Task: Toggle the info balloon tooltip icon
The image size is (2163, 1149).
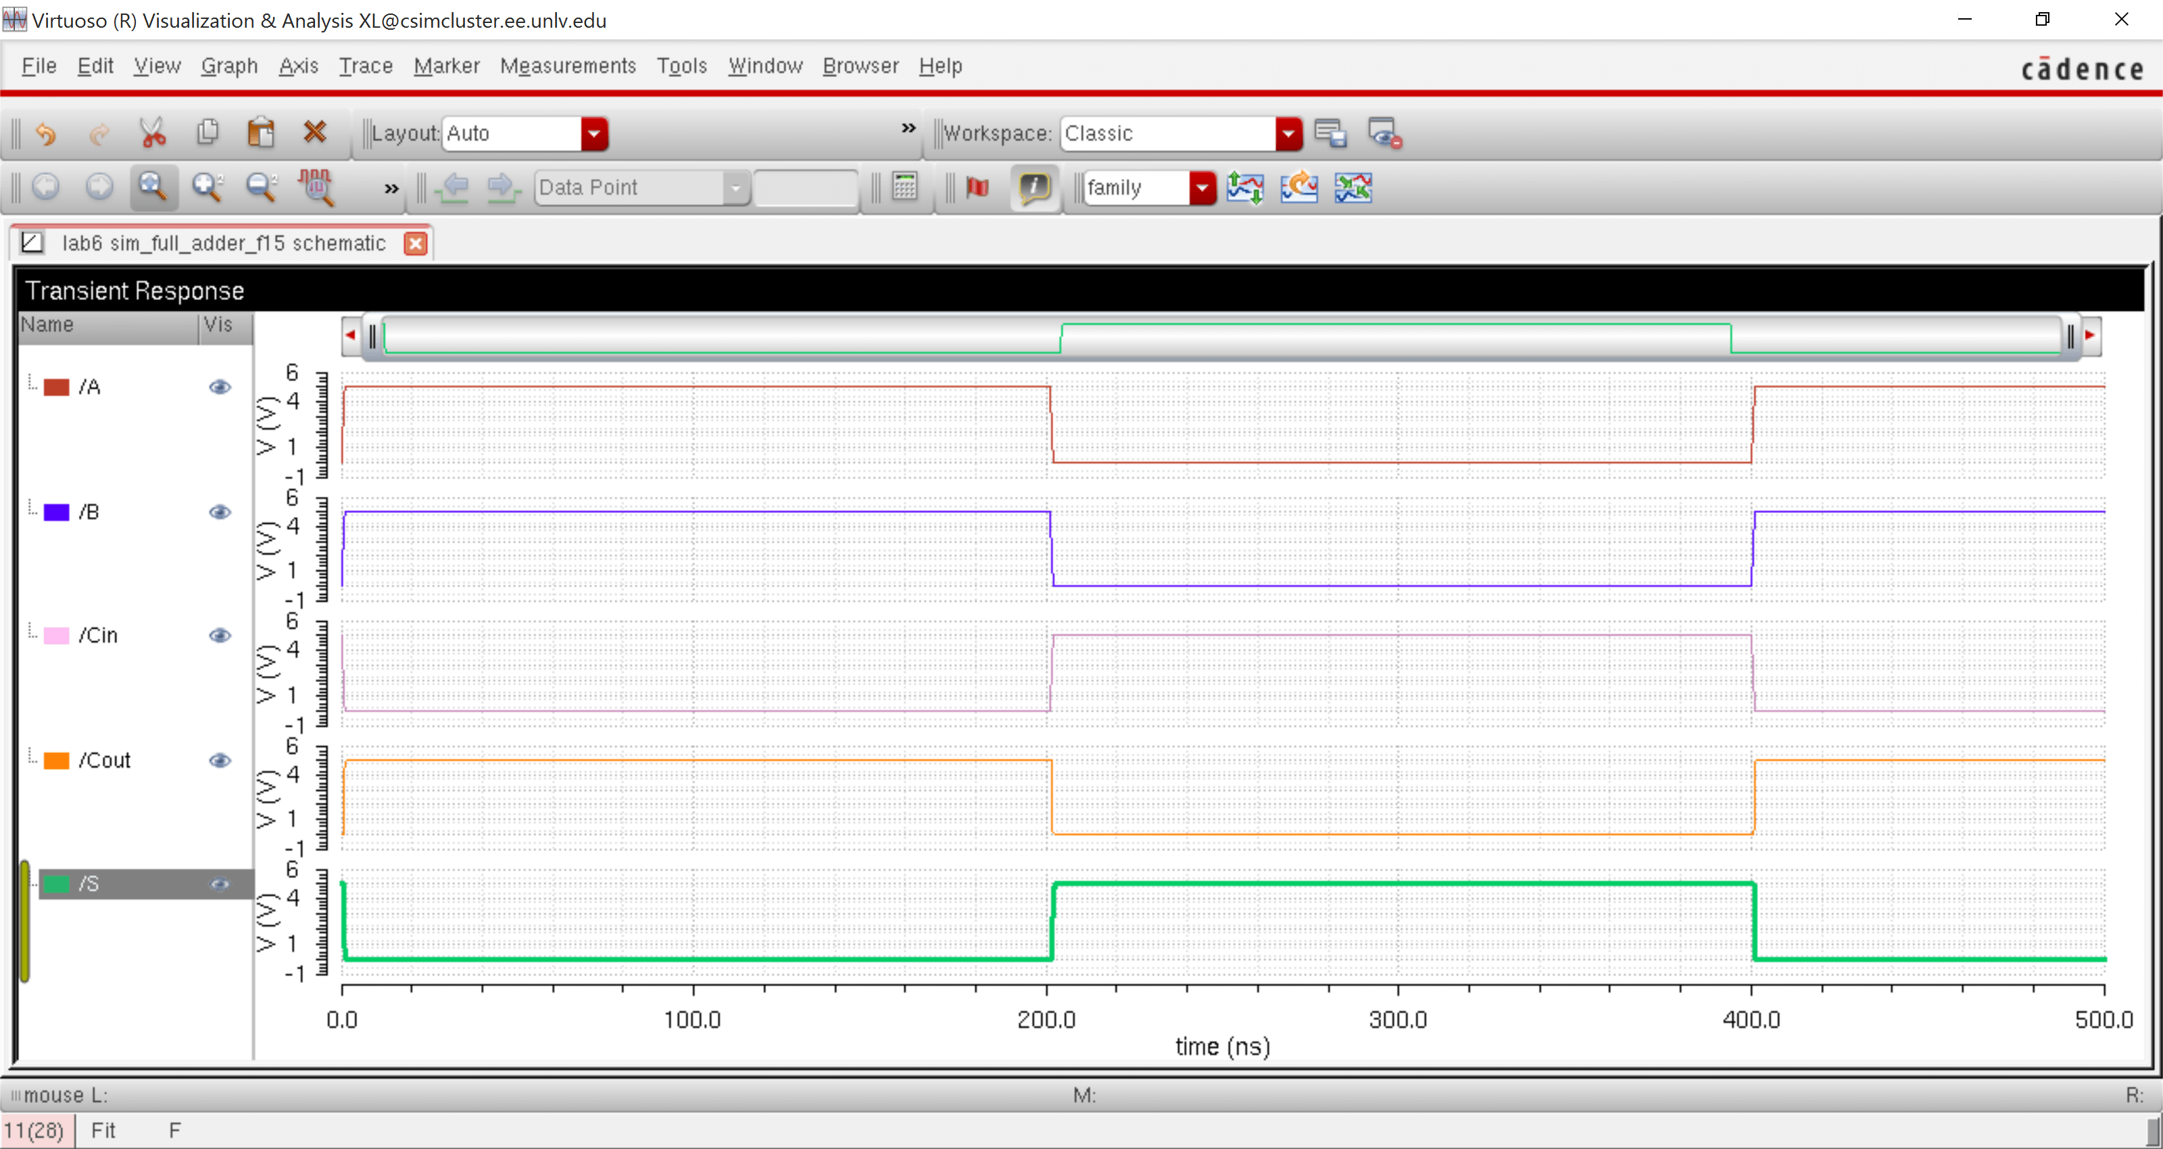Action: [1034, 187]
